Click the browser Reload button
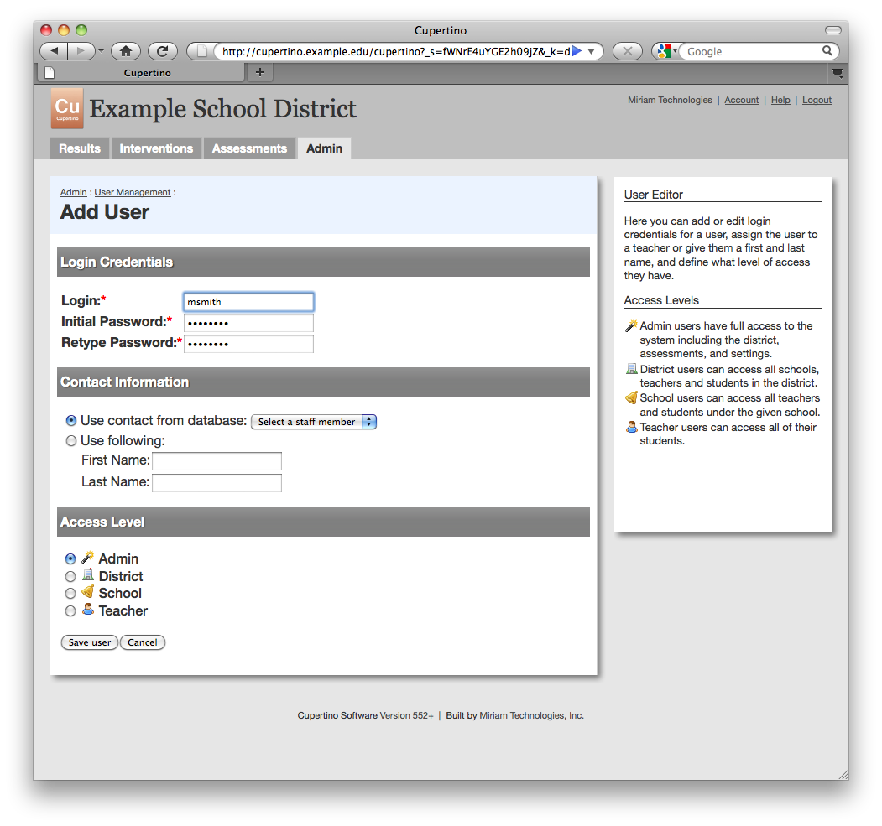This screenshot has height=826, width=882. [x=163, y=51]
